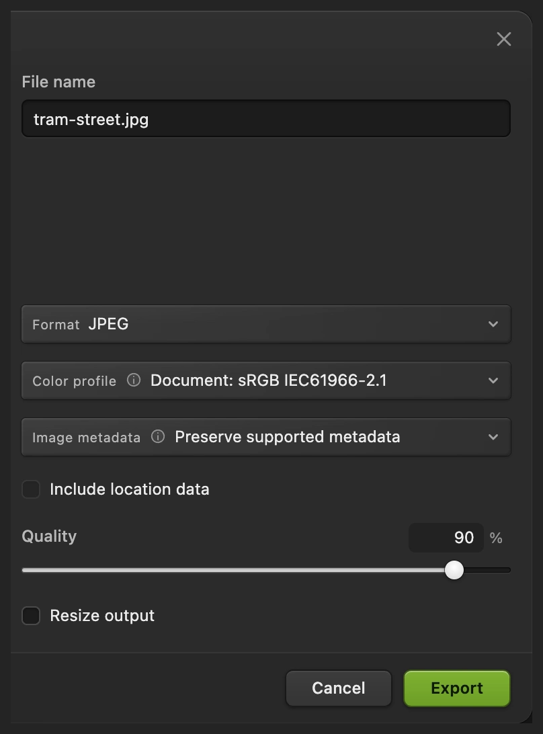Screen dimensions: 543x734
Task: Click the Quality slider handle
Action: point(454,570)
